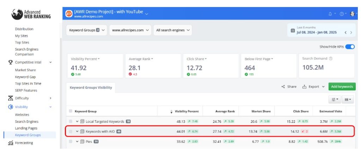
Task: Open Search Engines under Visibility
Action: [27, 122]
